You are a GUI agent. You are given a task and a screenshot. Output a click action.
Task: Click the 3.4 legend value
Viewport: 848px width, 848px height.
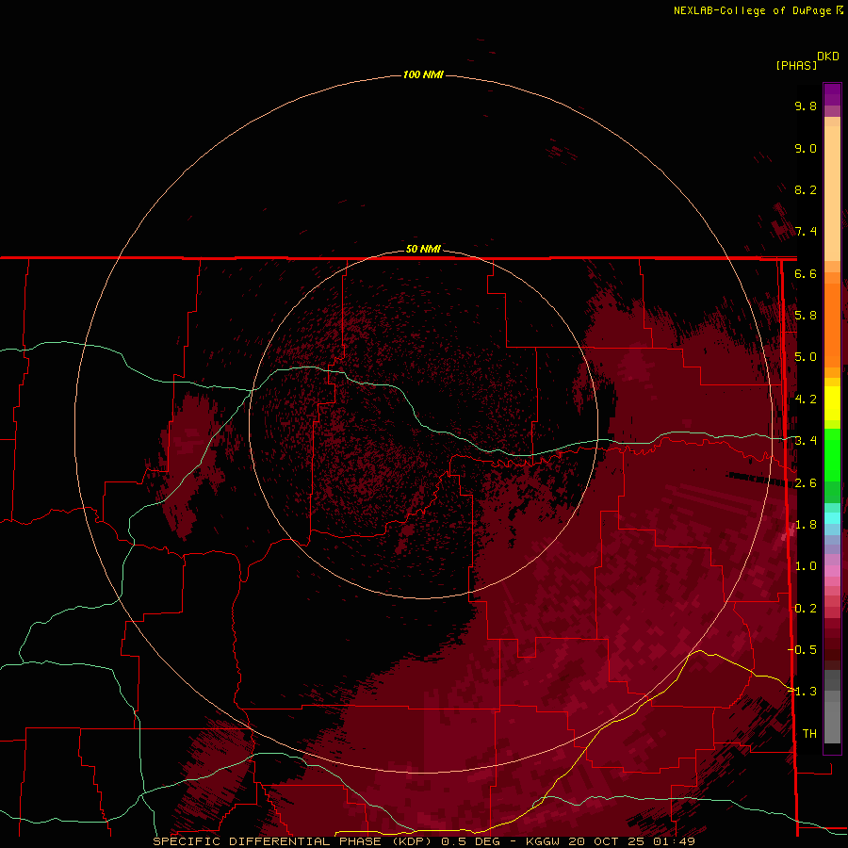806,441
